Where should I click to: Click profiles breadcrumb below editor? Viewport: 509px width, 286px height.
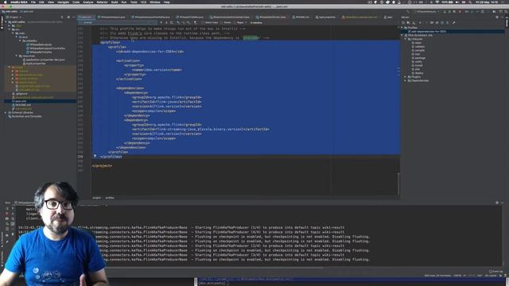coord(110,198)
